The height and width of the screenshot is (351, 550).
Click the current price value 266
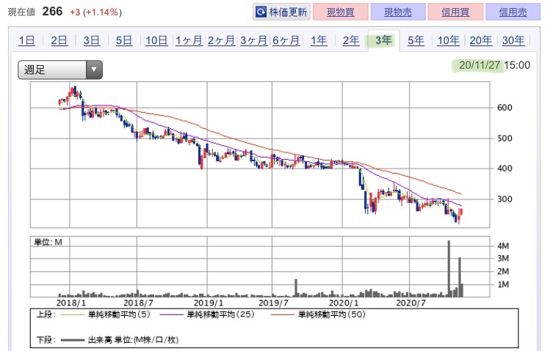pyautogui.click(x=52, y=12)
